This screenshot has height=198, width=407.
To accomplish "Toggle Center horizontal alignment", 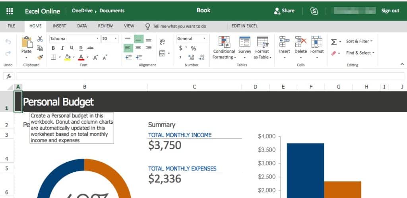I will point(139,48).
